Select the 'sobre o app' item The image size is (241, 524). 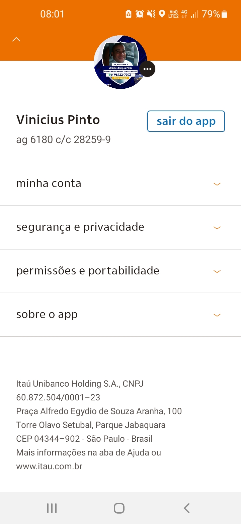coord(47,314)
